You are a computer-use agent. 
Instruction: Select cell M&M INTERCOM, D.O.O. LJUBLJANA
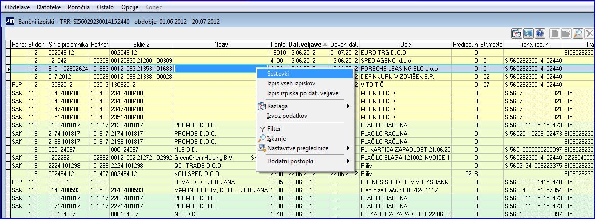coord(221,190)
